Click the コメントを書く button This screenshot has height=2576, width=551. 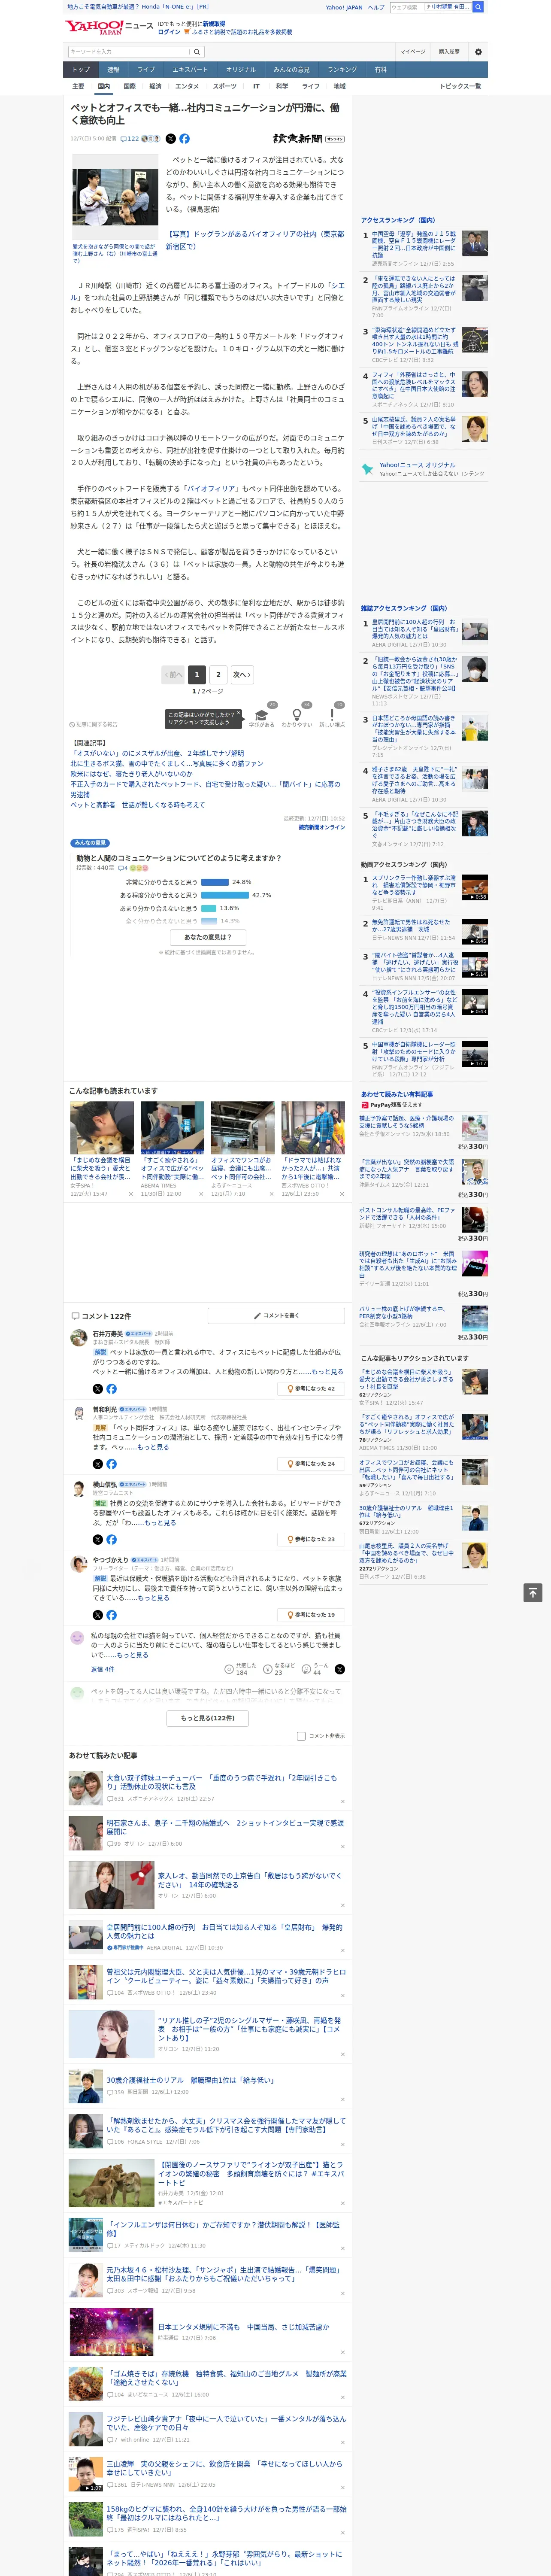click(x=276, y=1315)
